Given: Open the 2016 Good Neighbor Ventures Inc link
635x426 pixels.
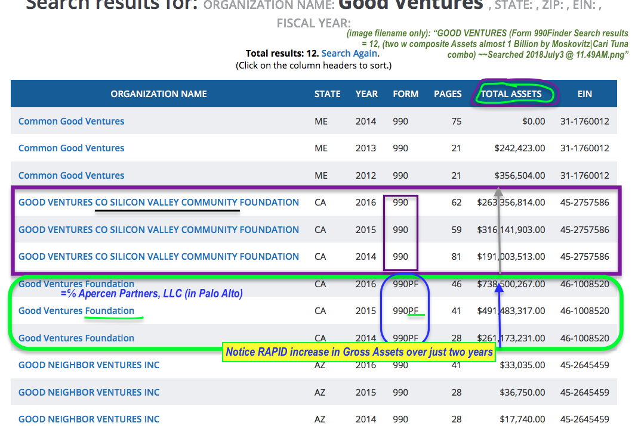Looking at the screenshot, I should coord(89,365).
